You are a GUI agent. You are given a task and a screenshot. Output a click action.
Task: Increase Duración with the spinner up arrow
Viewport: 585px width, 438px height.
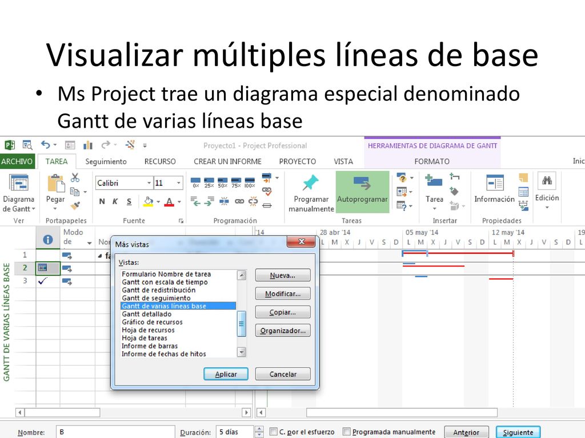point(260,429)
